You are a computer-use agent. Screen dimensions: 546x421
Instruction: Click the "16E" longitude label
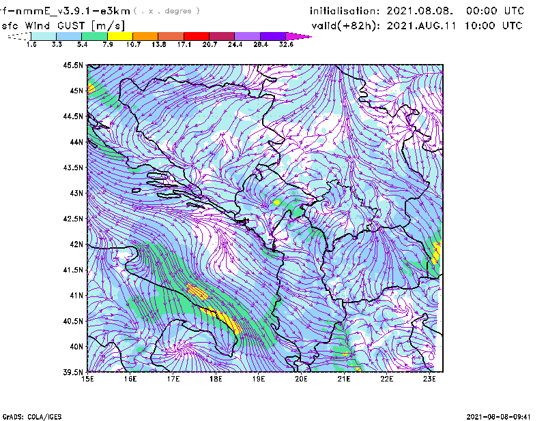point(130,379)
